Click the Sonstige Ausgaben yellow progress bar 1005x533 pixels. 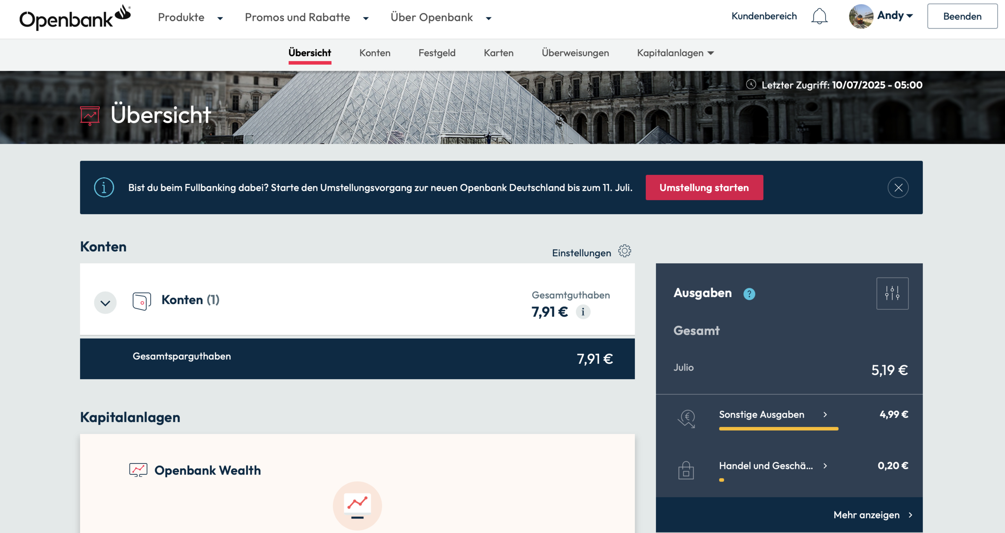778,429
